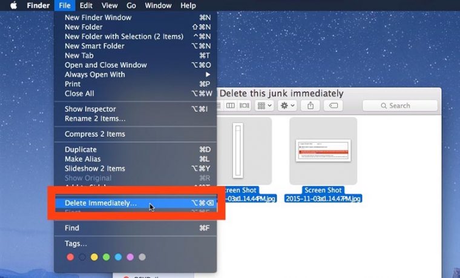This screenshot has height=278, width=460.
Task: Choose Duplicate from the File menu
Action: point(136,150)
